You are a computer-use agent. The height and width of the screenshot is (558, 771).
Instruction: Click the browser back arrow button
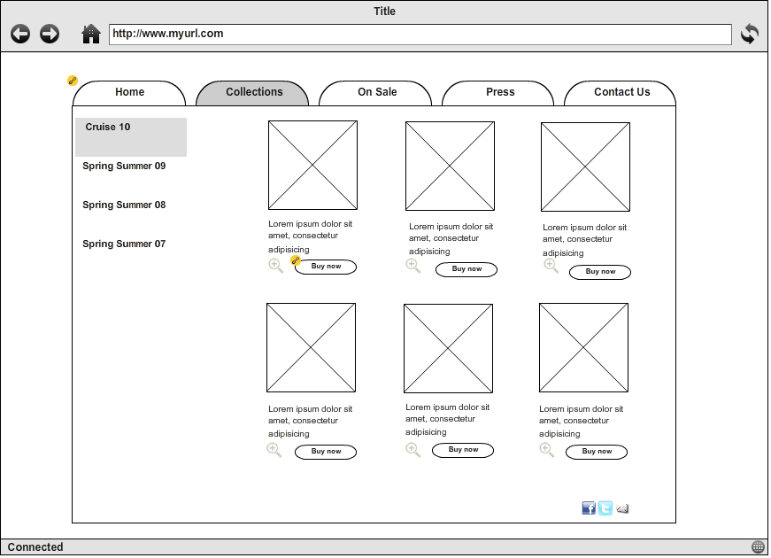click(x=20, y=34)
